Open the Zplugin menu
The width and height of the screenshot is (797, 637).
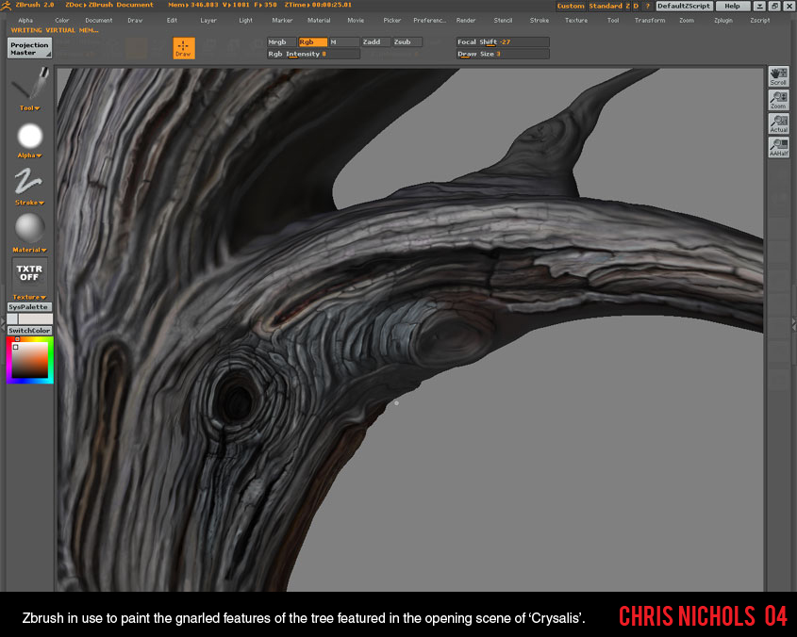pos(723,21)
